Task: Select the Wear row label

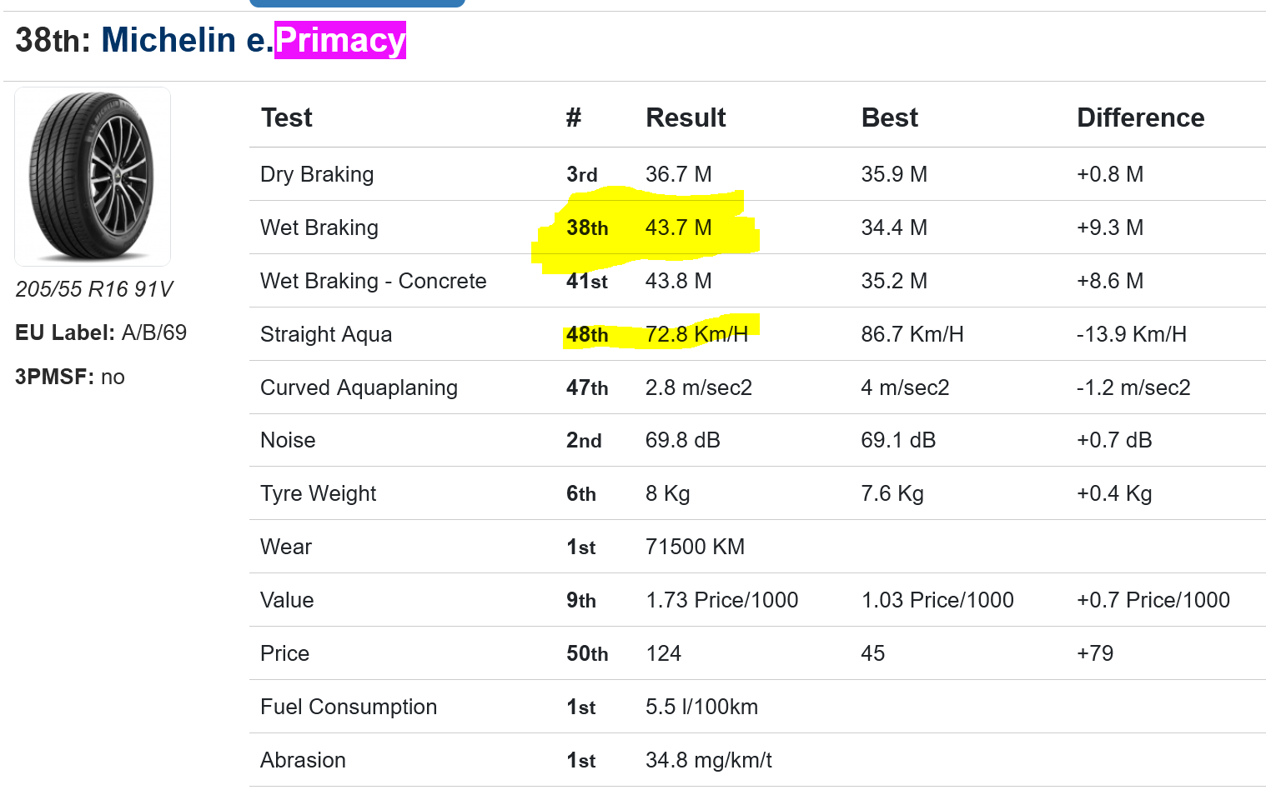Action: click(x=286, y=547)
